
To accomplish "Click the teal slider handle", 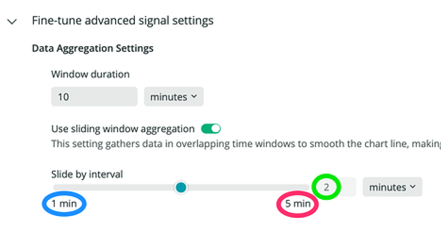I will 181,187.
